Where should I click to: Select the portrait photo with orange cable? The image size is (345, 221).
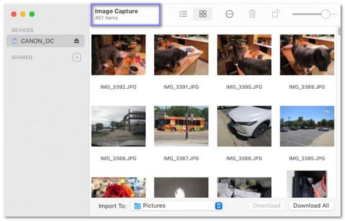click(307, 184)
